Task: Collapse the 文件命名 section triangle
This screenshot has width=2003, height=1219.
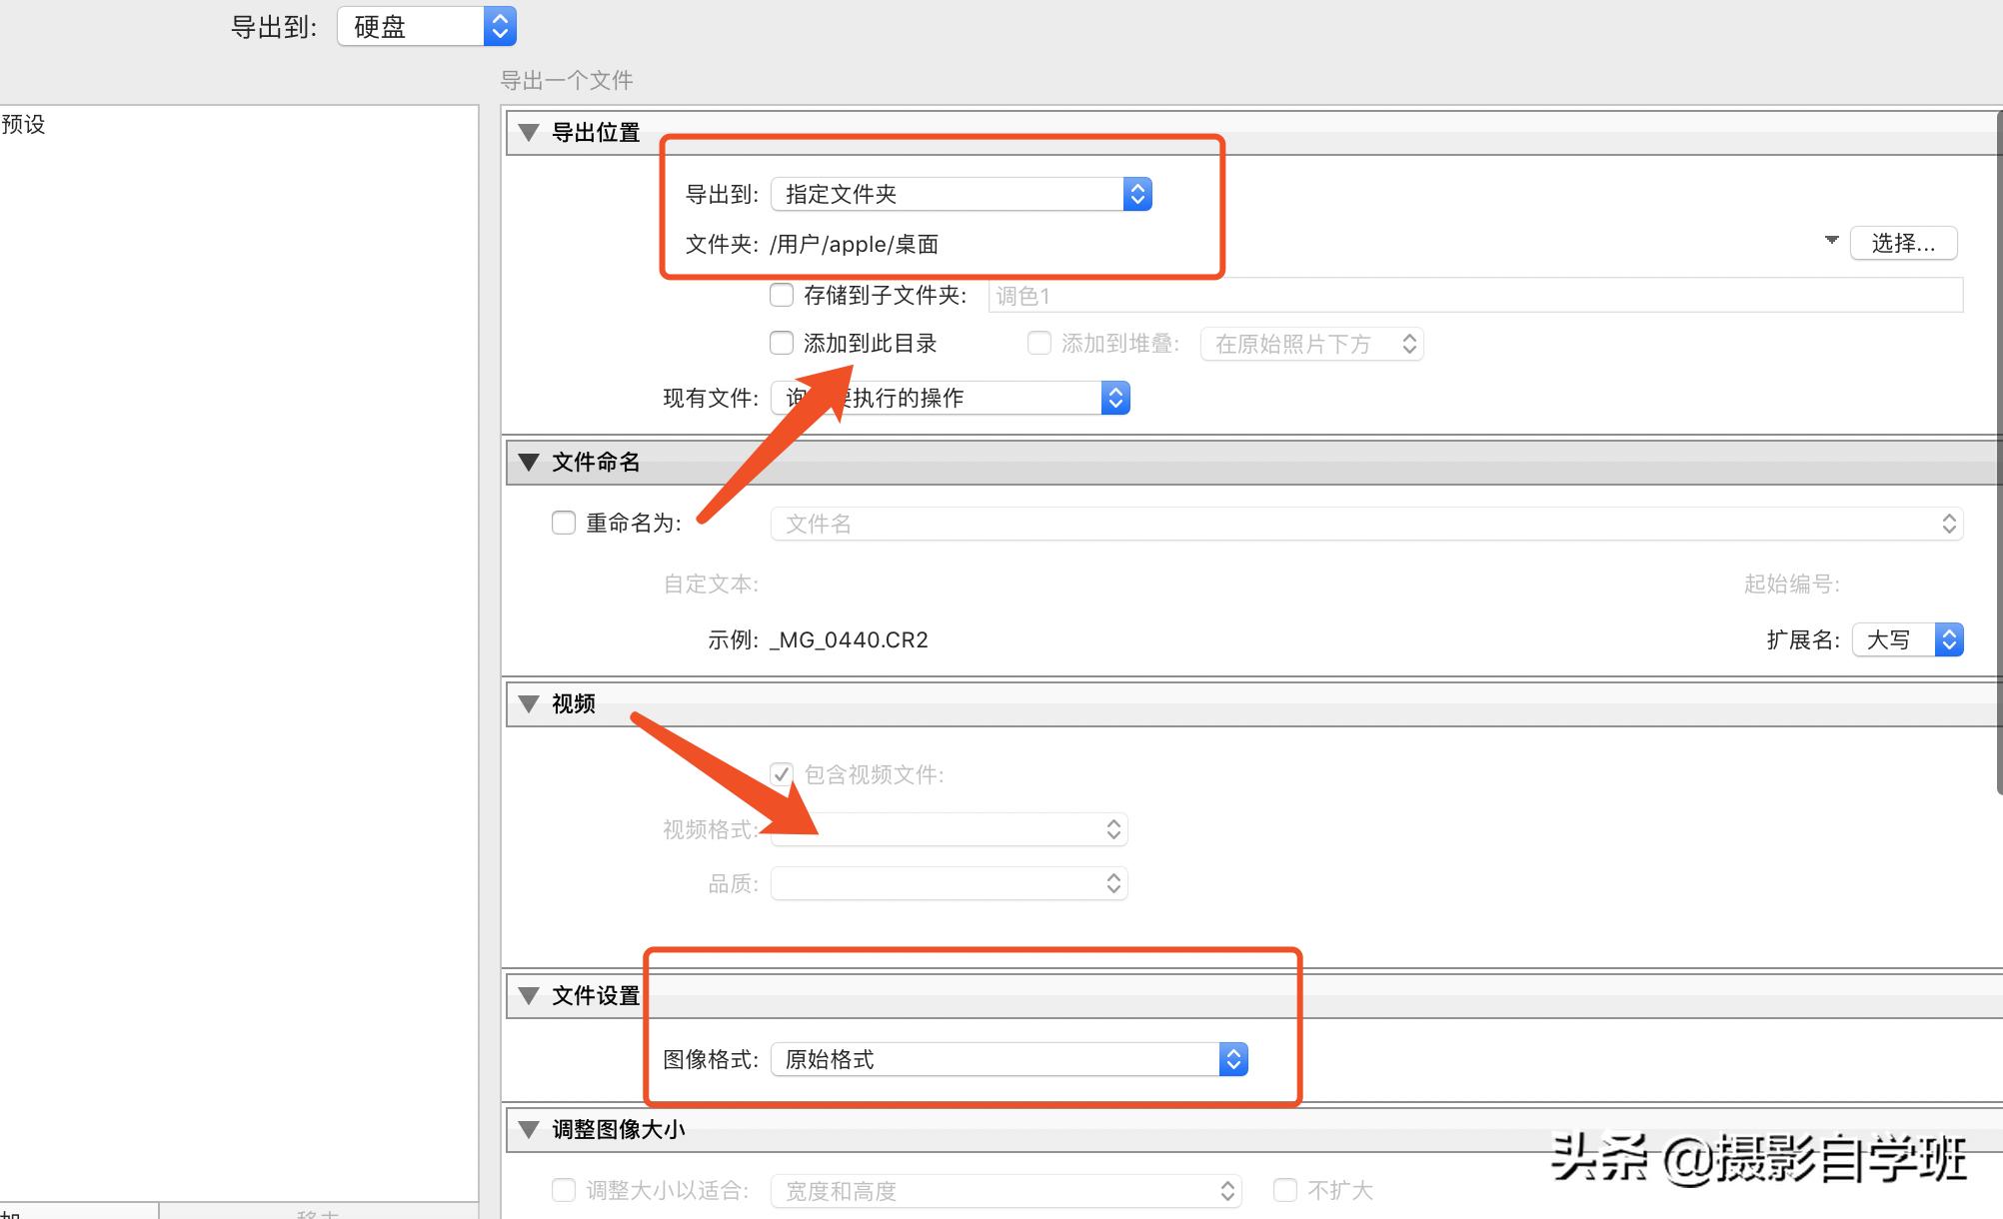Action: (x=529, y=462)
